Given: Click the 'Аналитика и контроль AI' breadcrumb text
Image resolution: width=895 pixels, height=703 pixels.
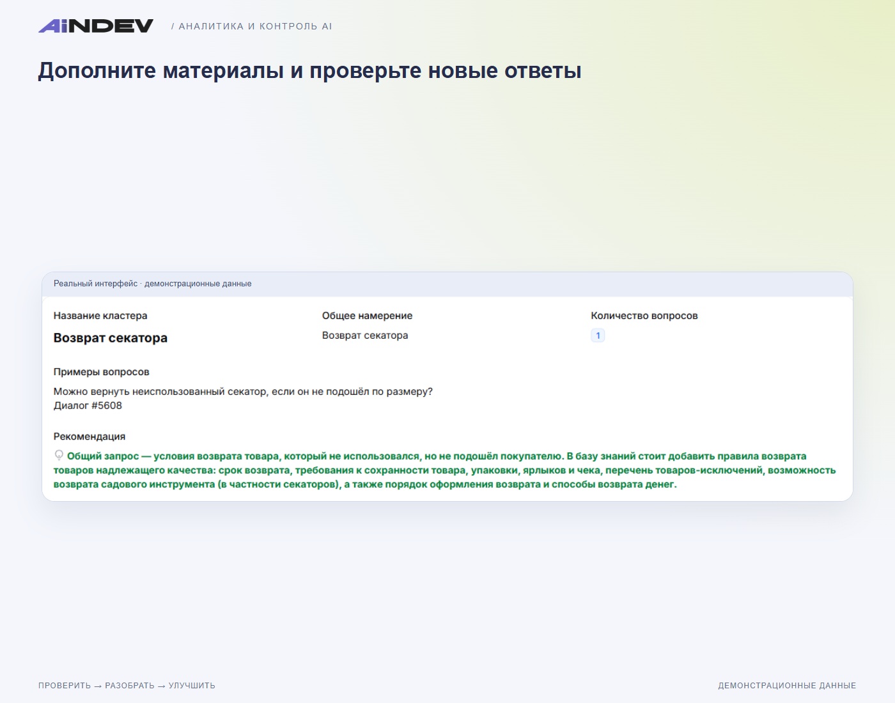Looking at the screenshot, I should click(252, 26).
